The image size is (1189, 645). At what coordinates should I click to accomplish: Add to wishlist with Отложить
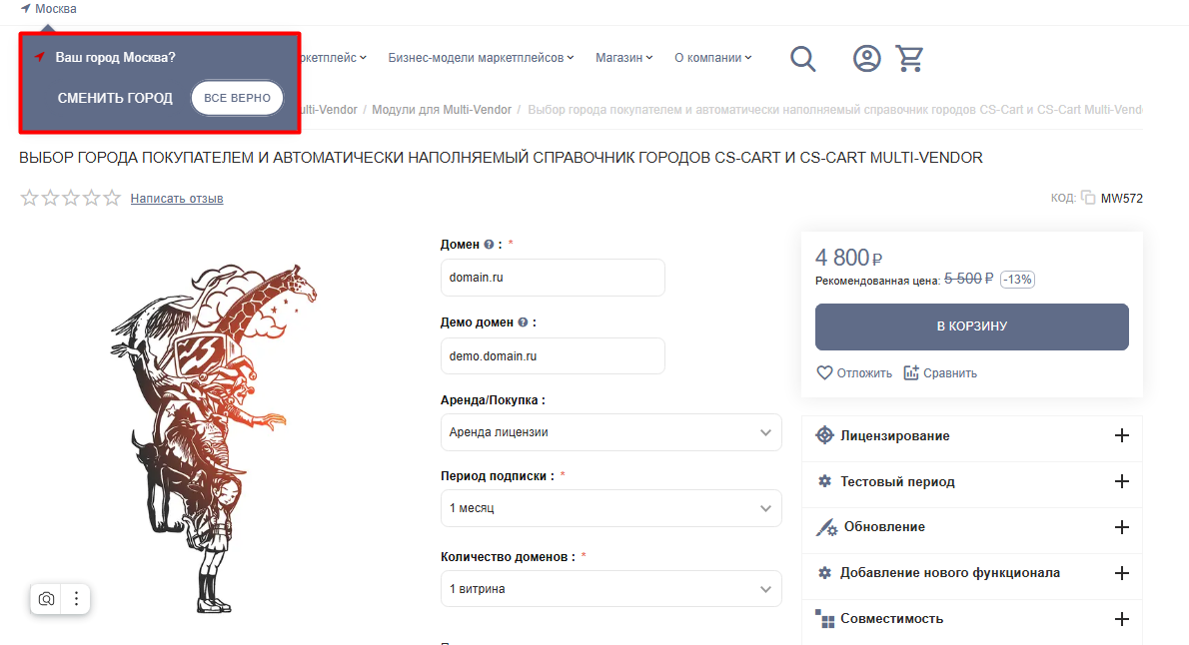pos(854,373)
